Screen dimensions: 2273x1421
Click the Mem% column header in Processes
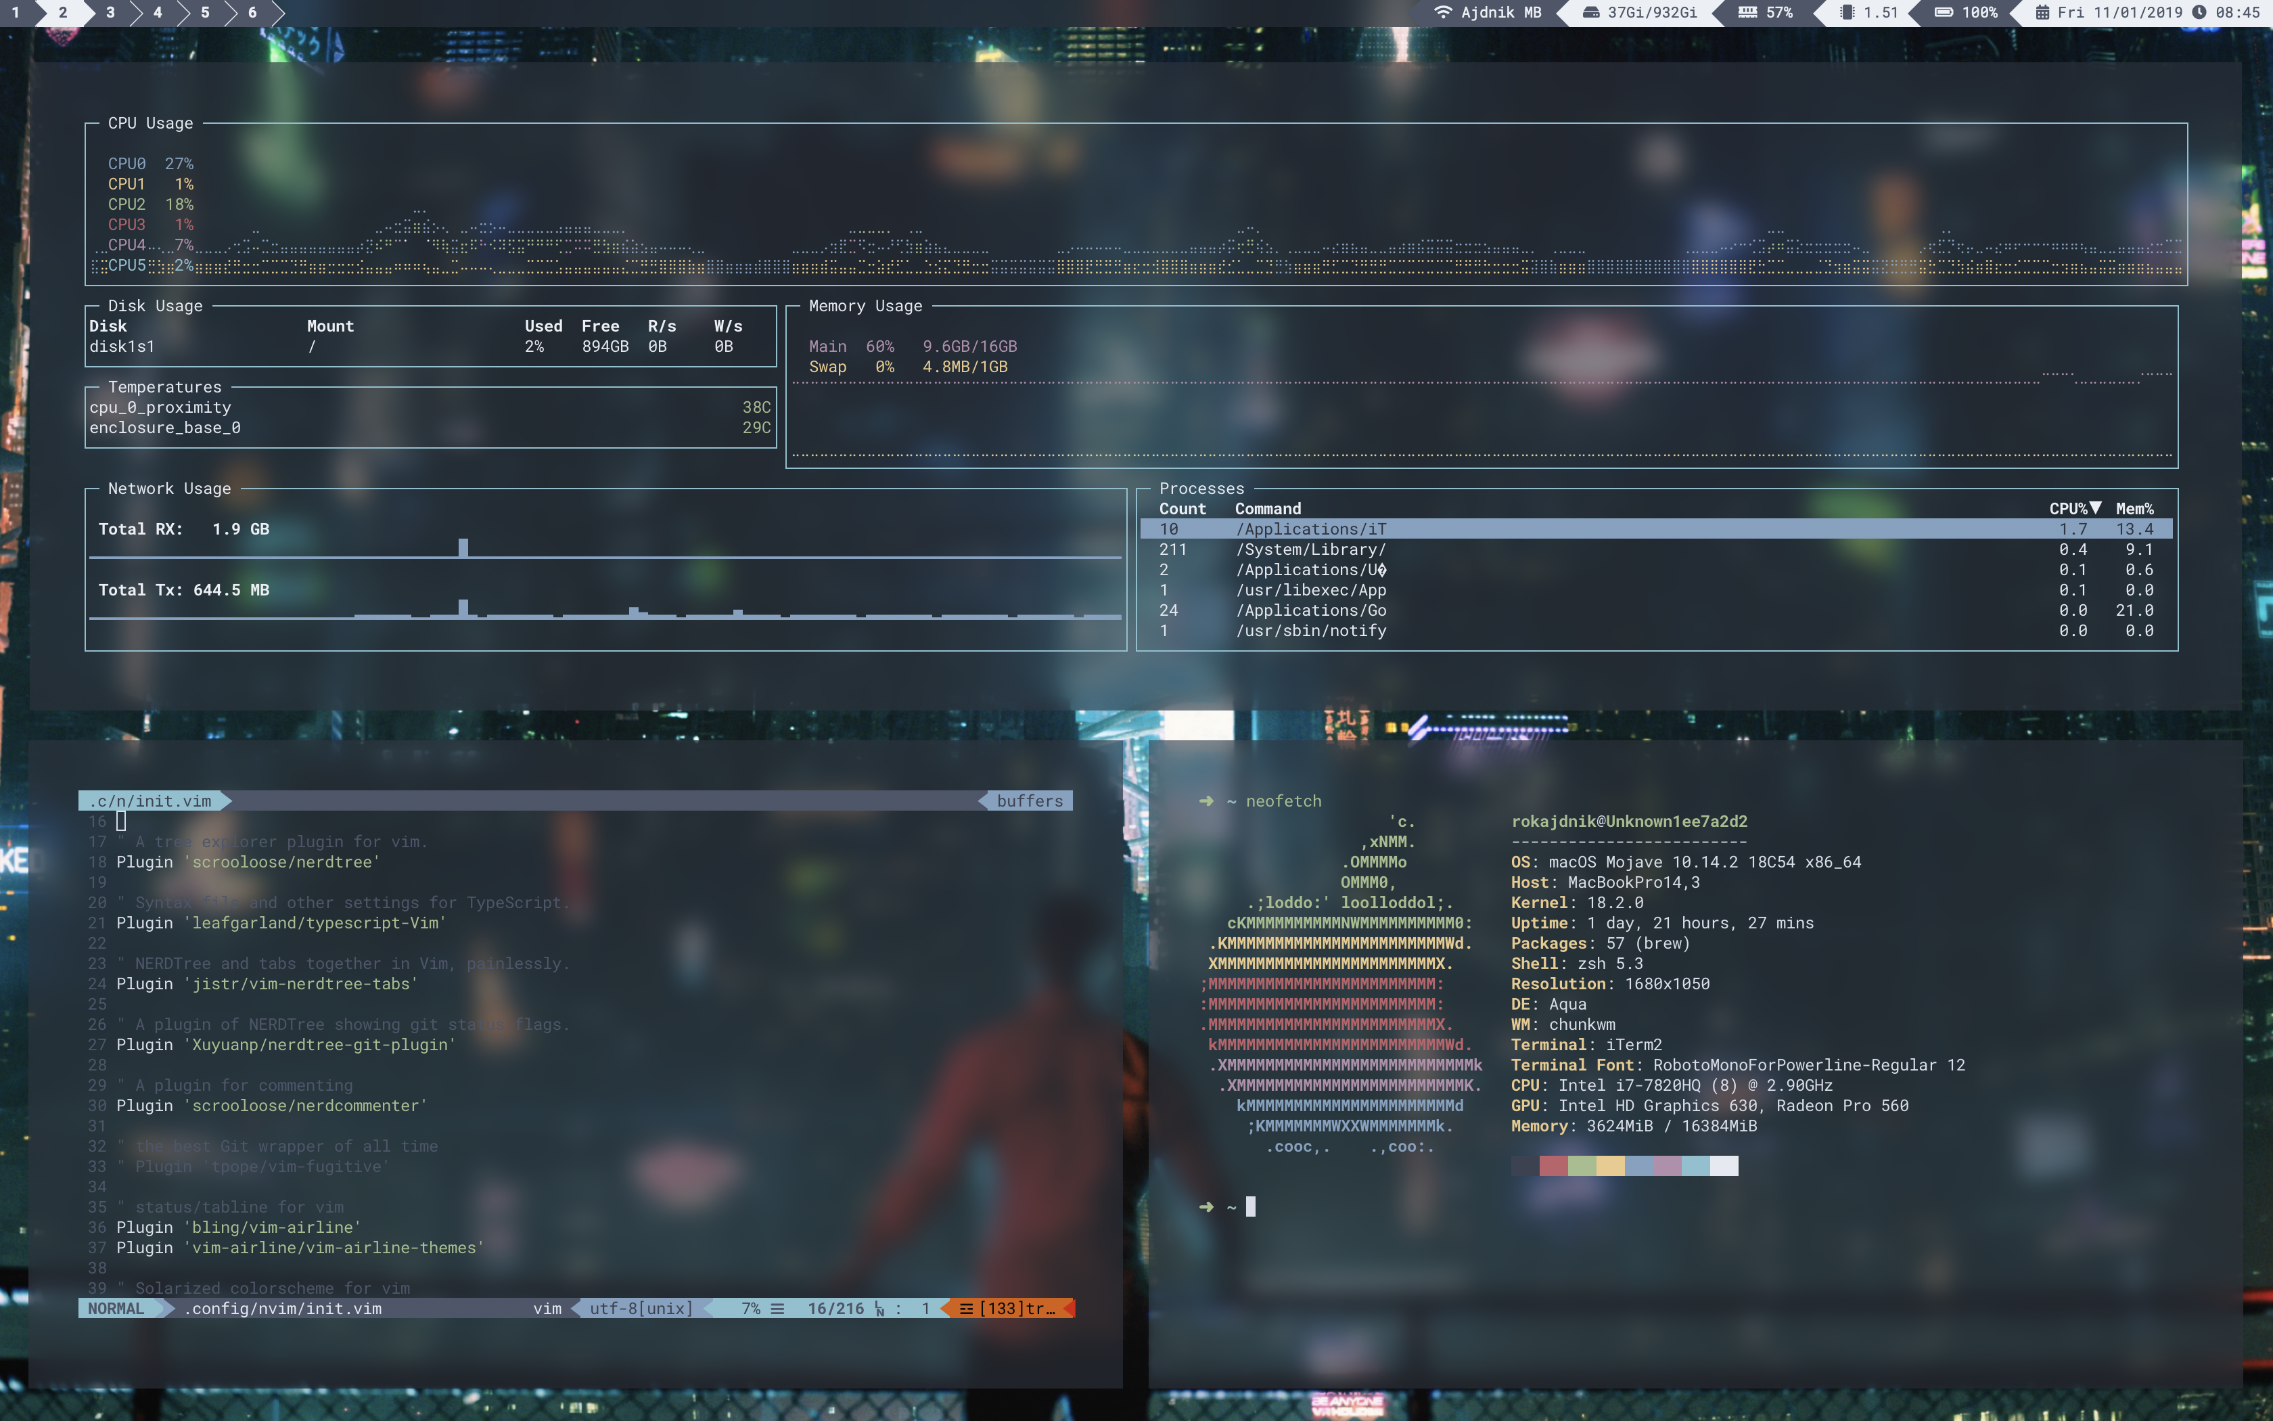(2134, 508)
